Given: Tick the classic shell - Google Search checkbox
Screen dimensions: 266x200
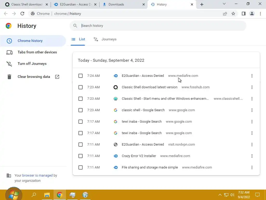Looking at the screenshot, I should pyautogui.click(x=81, y=110).
